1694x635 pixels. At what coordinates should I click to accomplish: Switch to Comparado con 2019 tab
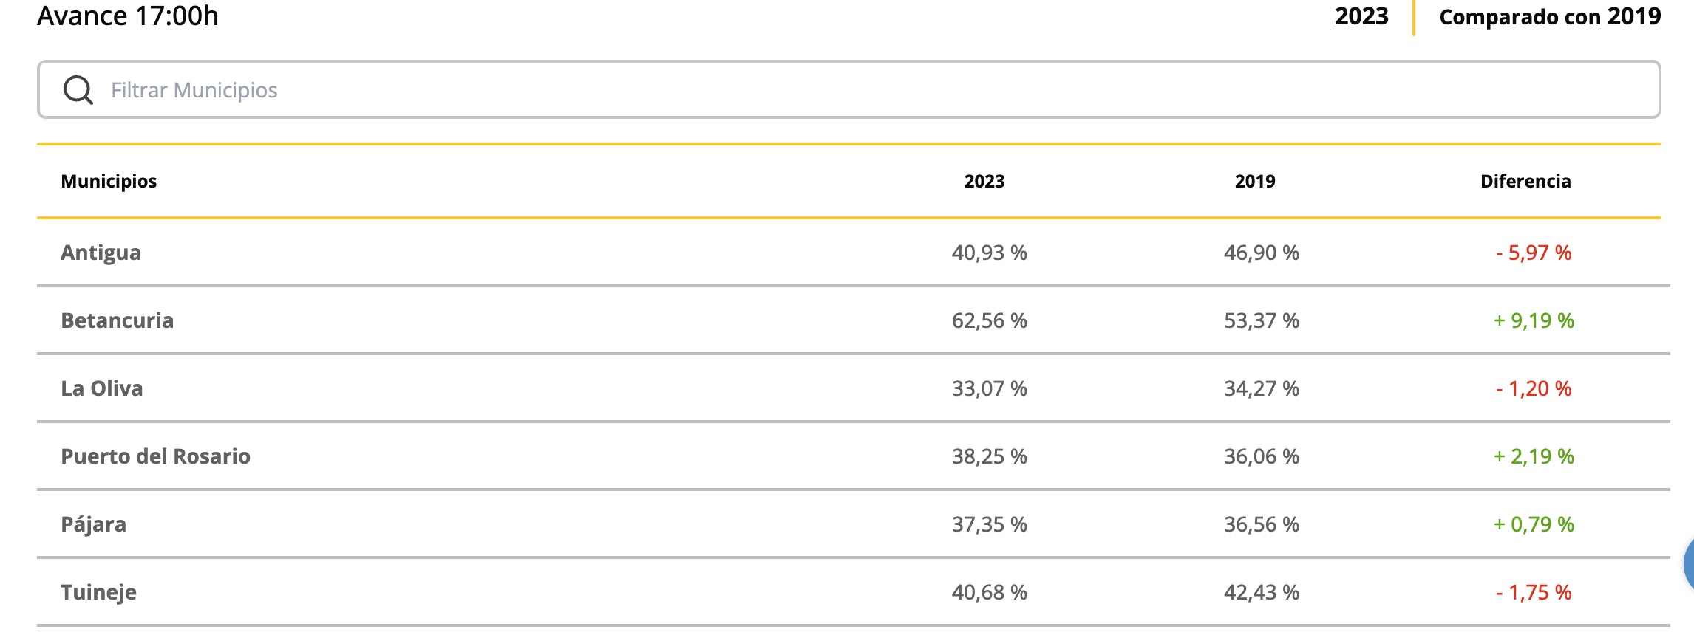pyautogui.click(x=1550, y=16)
